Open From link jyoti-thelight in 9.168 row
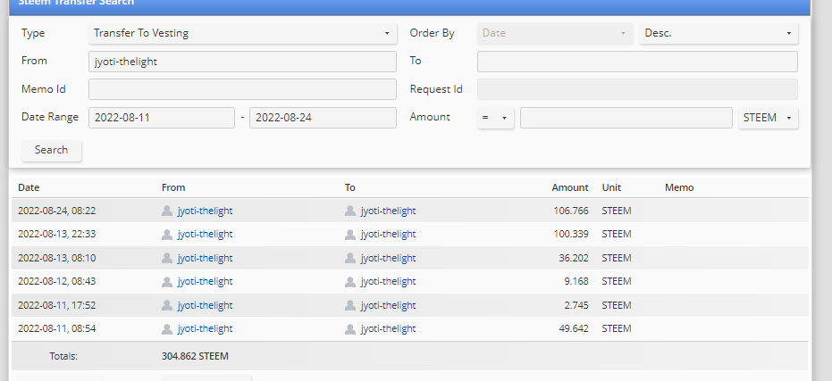This screenshot has width=832, height=381. point(205,281)
